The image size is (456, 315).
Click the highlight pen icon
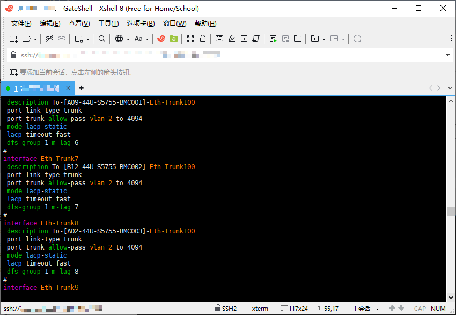pos(232,39)
